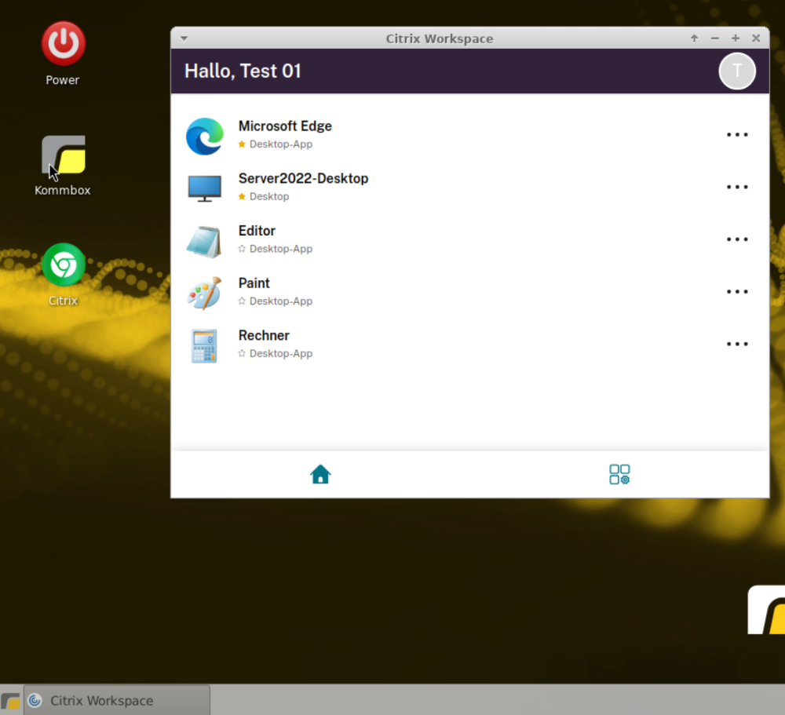Open the user account avatar T
Viewport: 785px width, 715px height.
[x=736, y=71]
